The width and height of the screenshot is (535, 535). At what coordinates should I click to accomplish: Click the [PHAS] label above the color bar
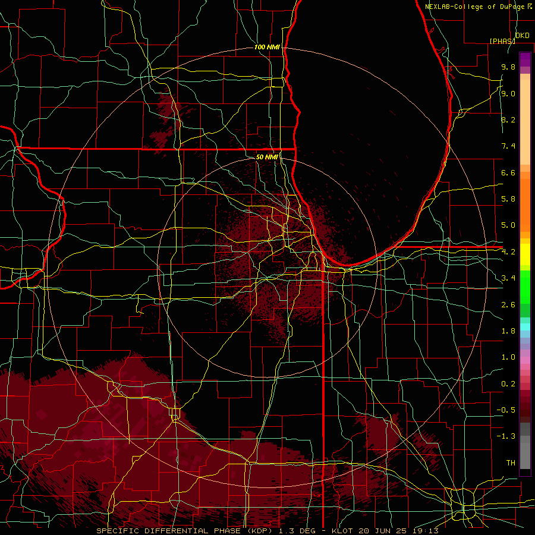502,41
